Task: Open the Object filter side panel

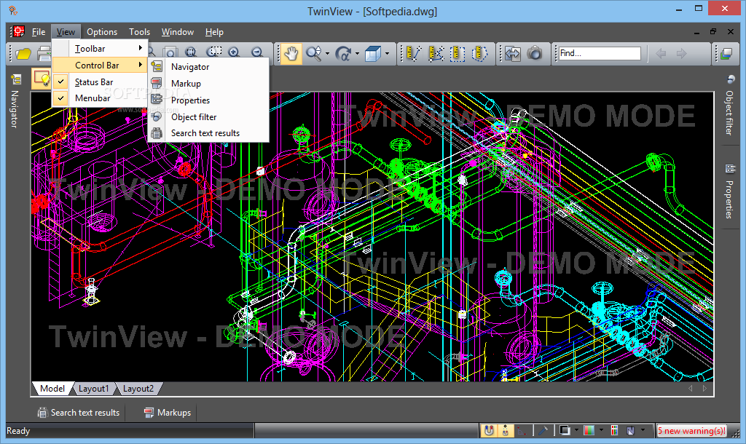Action: (729, 106)
